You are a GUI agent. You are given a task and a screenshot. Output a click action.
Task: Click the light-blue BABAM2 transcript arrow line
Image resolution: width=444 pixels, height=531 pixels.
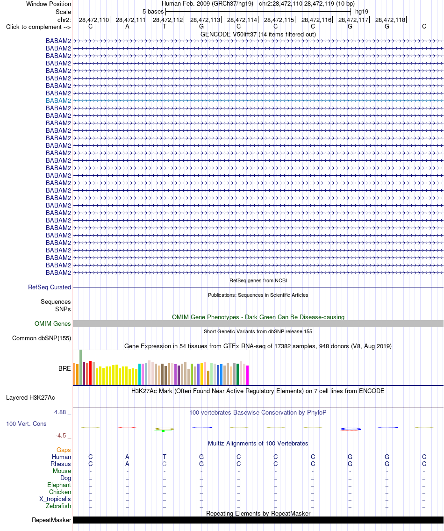click(258, 100)
